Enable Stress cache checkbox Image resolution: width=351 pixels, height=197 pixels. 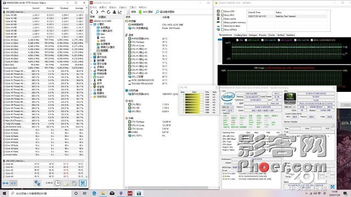[222, 19]
